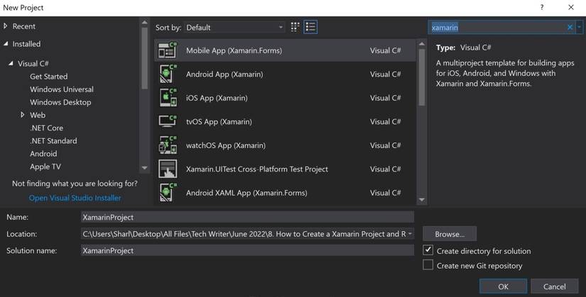Open the Location path dropdown arrow
The image size is (586, 297).
[x=410, y=234]
